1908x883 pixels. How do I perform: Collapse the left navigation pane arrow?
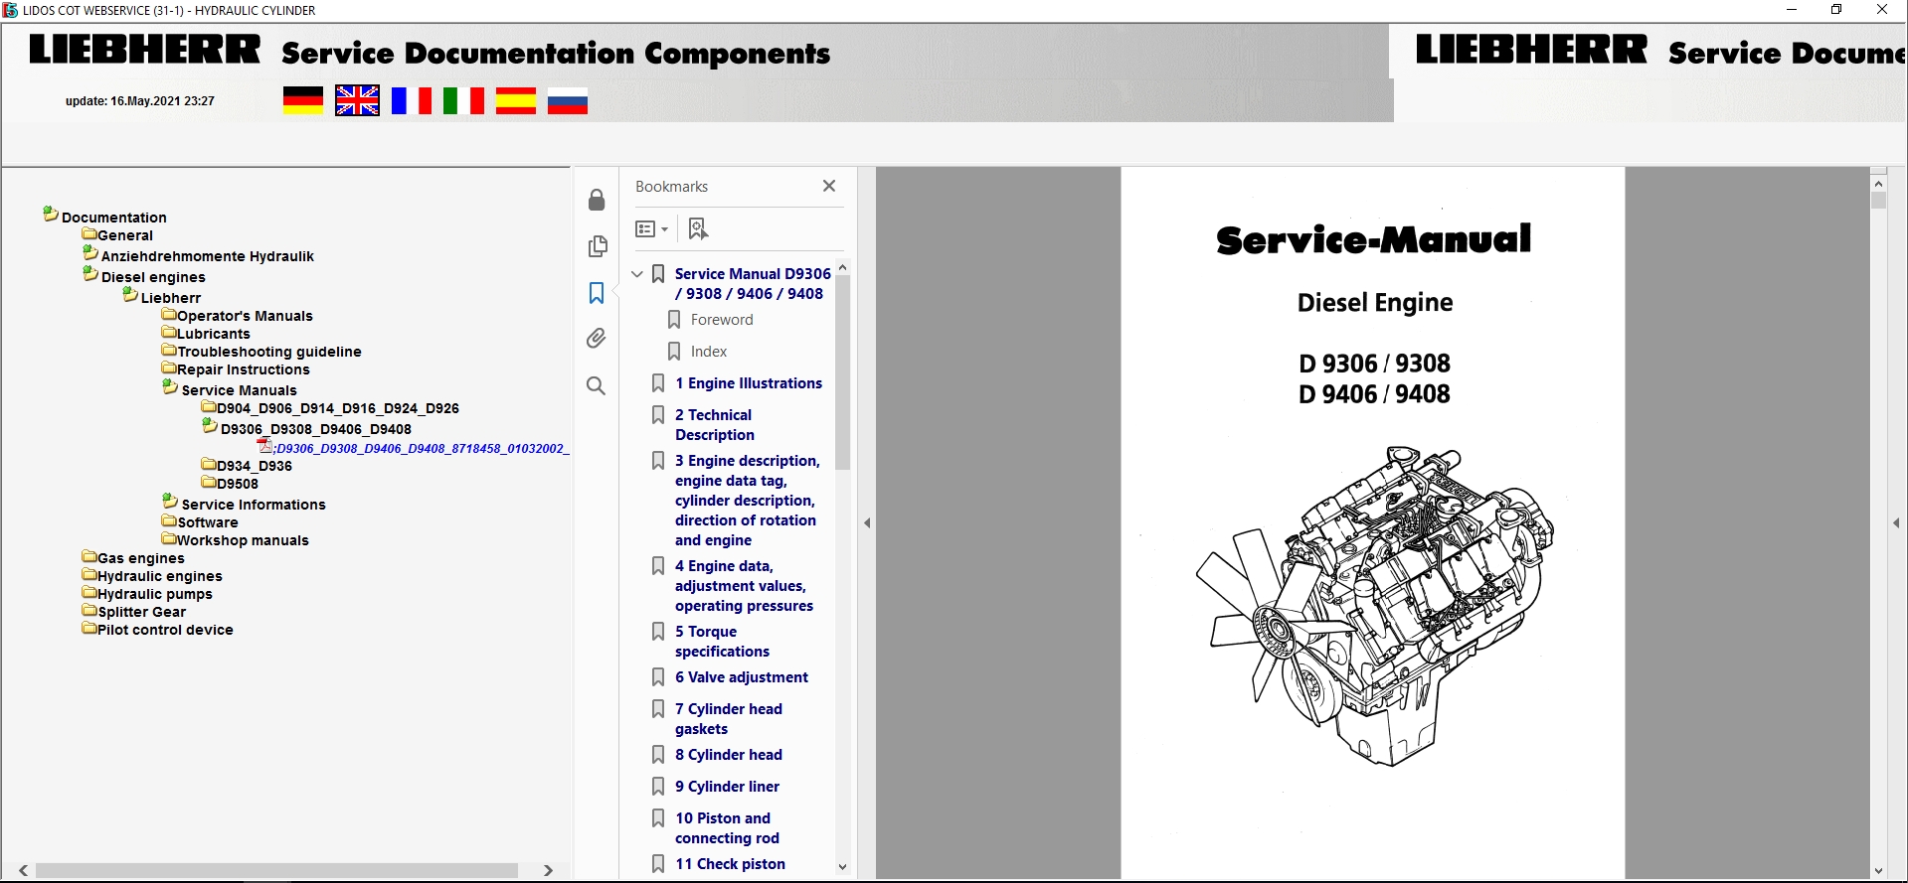(x=867, y=522)
